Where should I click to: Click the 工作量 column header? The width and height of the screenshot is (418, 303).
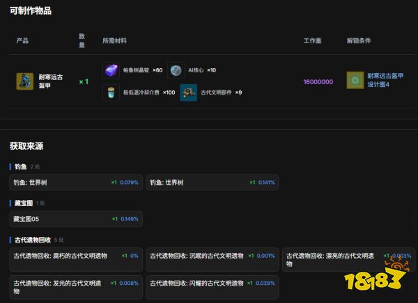click(x=312, y=41)
